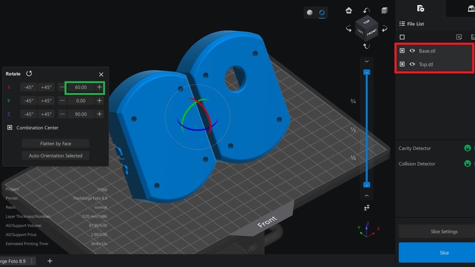Decrease the Z rotation value with minus
The height and width of the screenshot is (267, 475).
coord(63,114)
